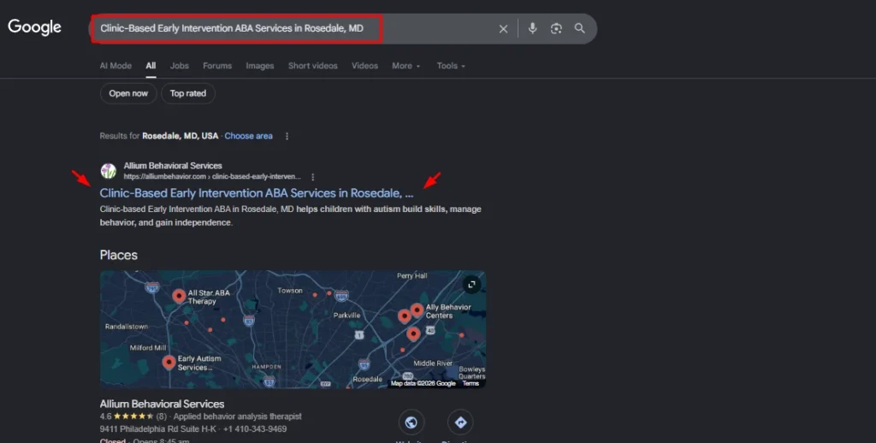876x443 pixels.
Task: Open the Forums tab
Action: pyautogui.click(x=217, y=66)
